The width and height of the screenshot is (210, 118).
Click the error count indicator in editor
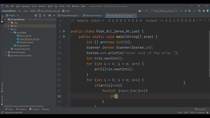[x=201, y=20]
